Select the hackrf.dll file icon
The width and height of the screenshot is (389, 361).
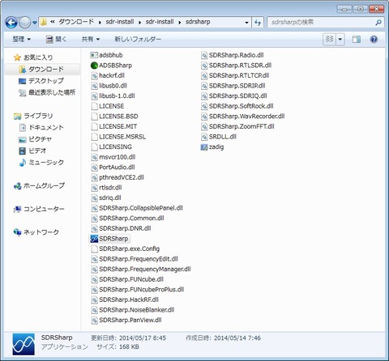pyautogui.click(x=94, y=75)
